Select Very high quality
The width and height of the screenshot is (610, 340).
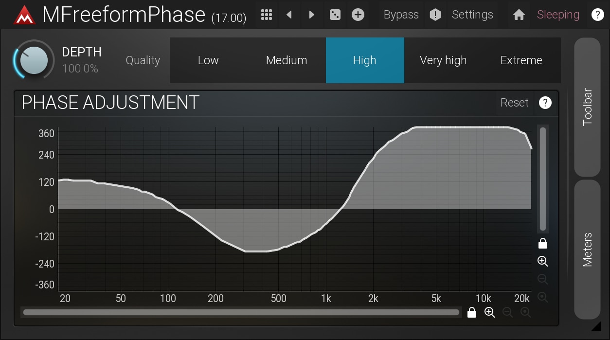[443, 60]
